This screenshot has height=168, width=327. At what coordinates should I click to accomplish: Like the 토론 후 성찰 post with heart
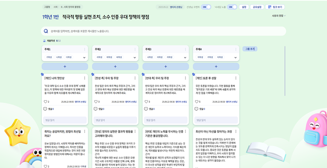(197, 102)
